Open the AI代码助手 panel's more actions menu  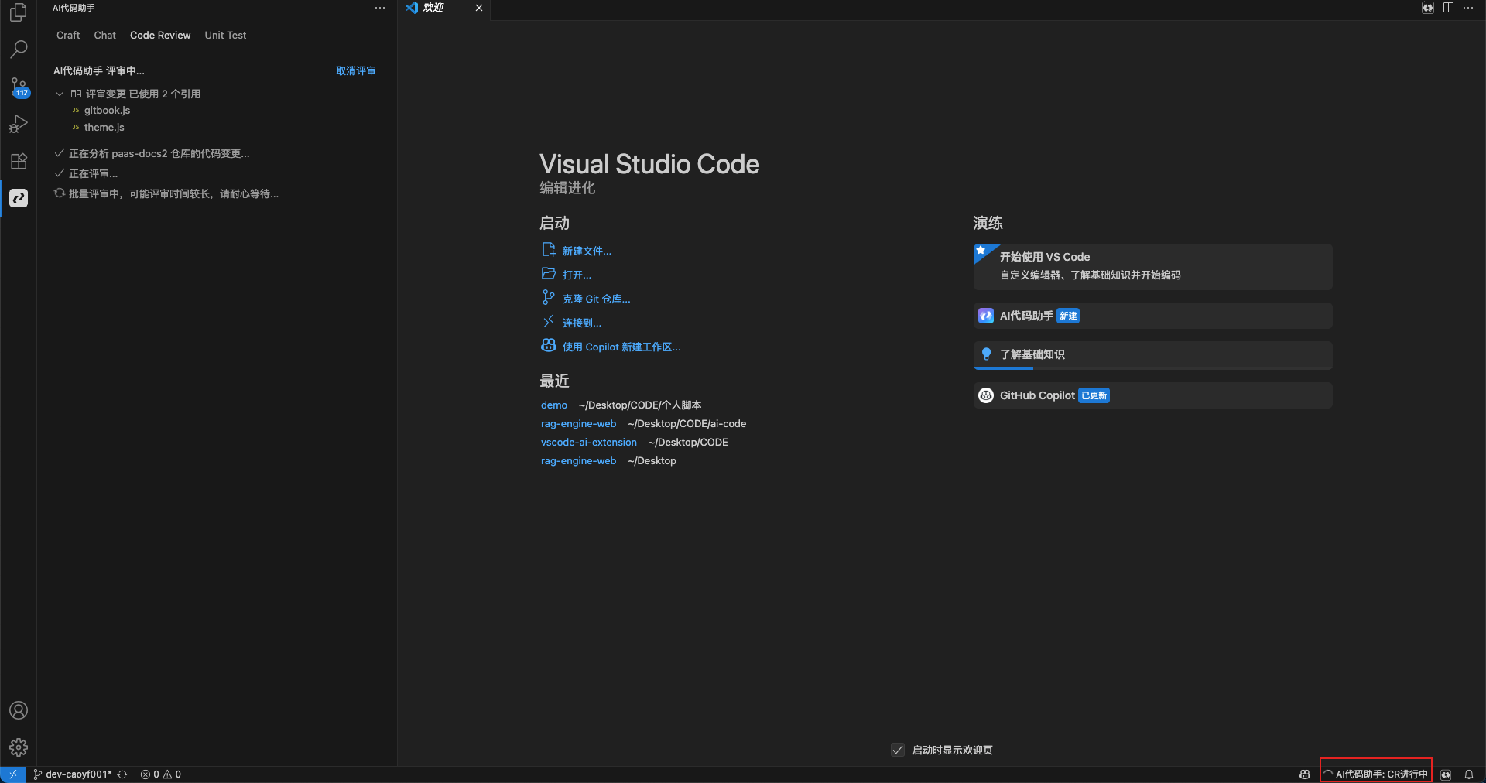tap(380, 8)
